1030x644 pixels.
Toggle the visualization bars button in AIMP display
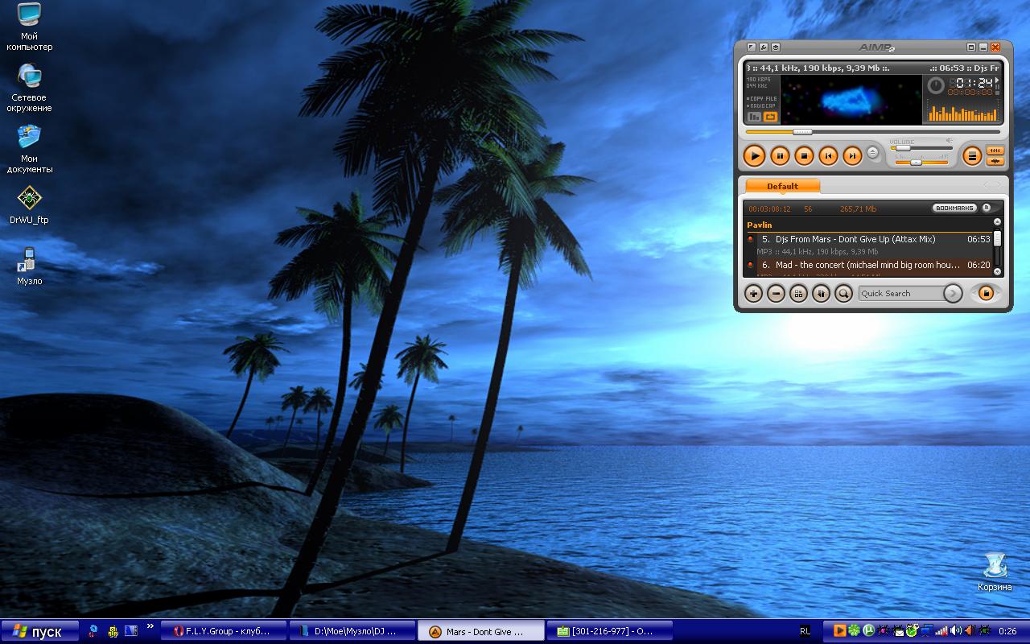754,117
